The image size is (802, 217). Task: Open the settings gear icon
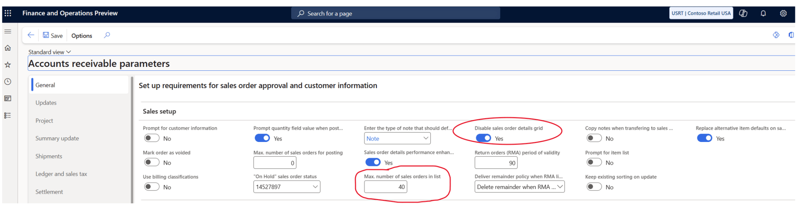point(783,13)
